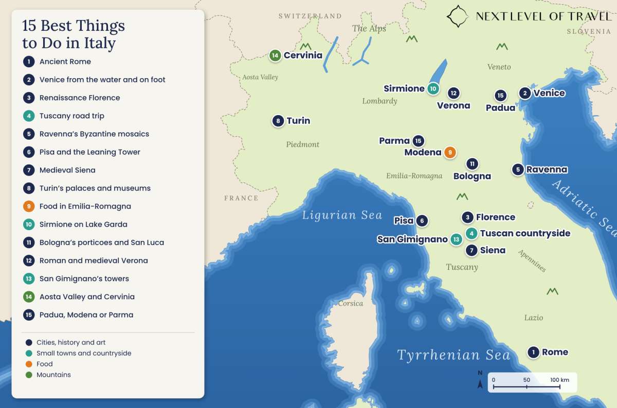Click 'Roman and medieval Verona' entry
Viewport: 617px width, 408px height.
tap(94, 261)
